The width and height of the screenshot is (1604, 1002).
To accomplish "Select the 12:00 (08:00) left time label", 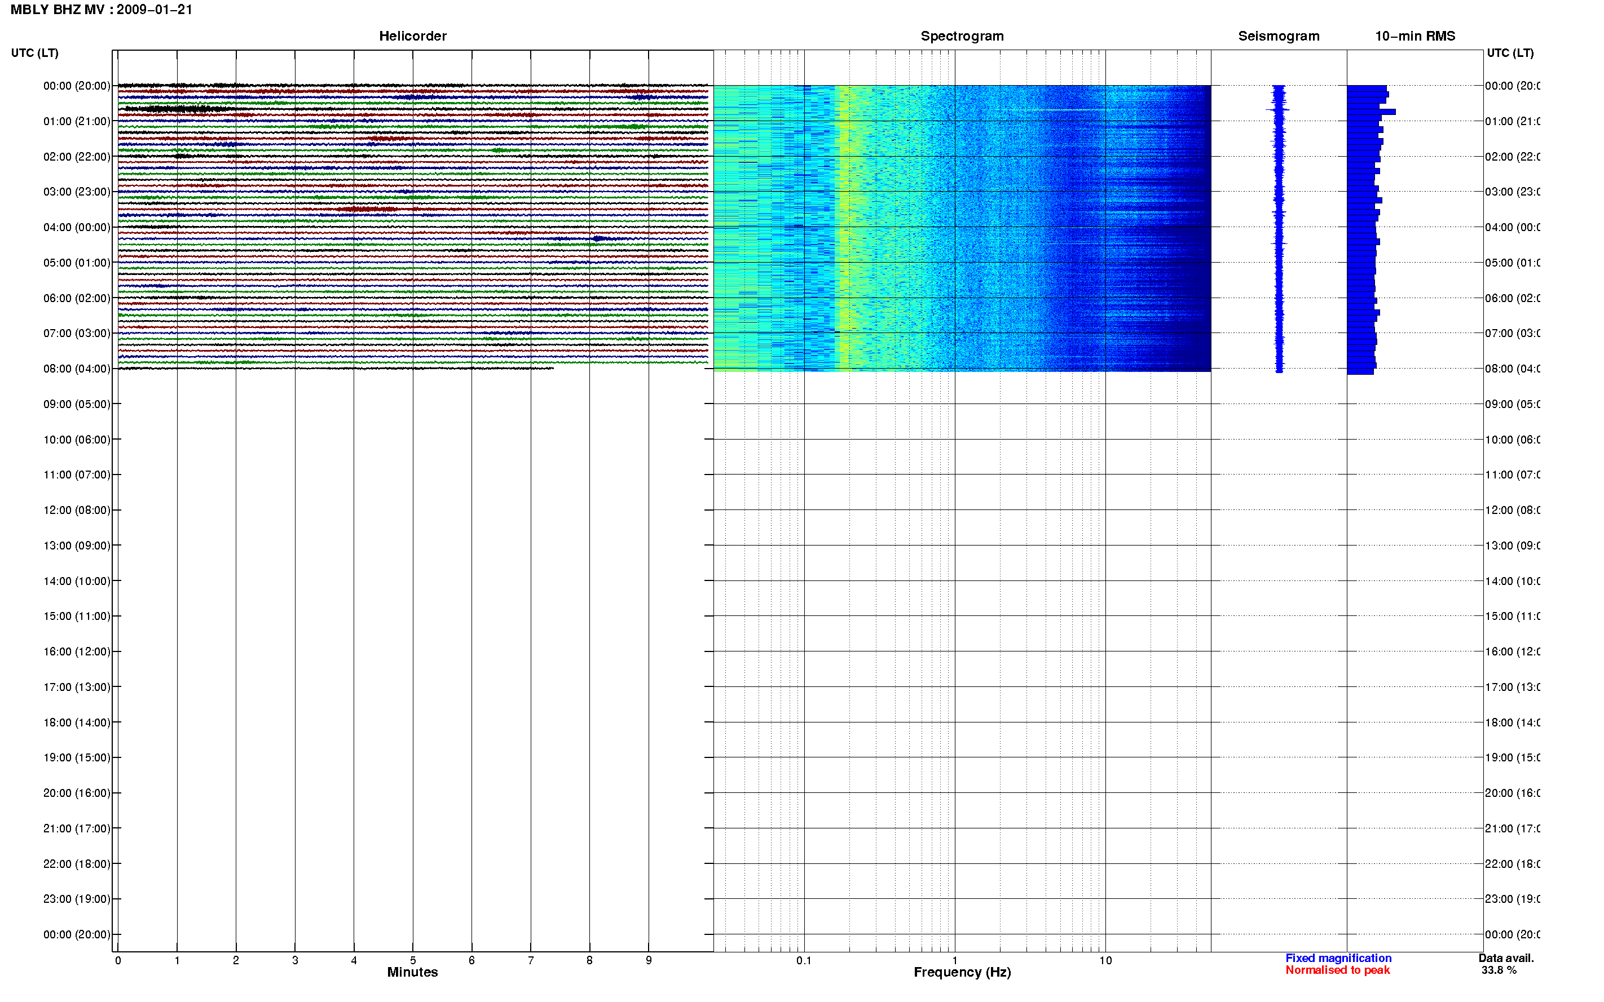I will [77, 510].
